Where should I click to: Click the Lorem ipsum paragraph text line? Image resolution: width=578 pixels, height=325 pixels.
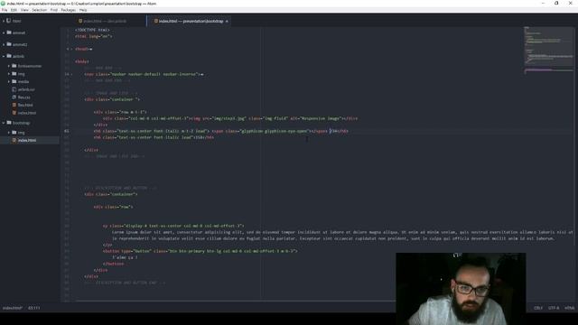[342, 232]
